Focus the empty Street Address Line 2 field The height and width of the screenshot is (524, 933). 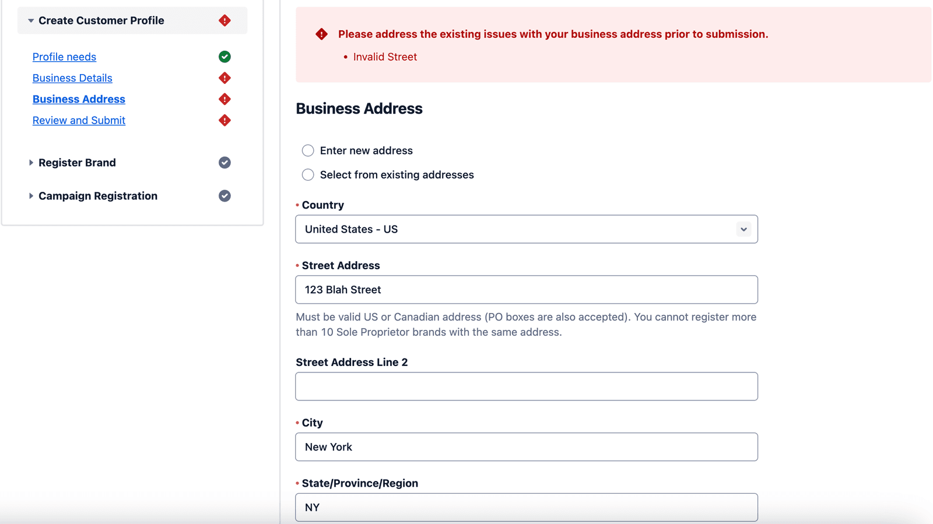coord(526,386)
